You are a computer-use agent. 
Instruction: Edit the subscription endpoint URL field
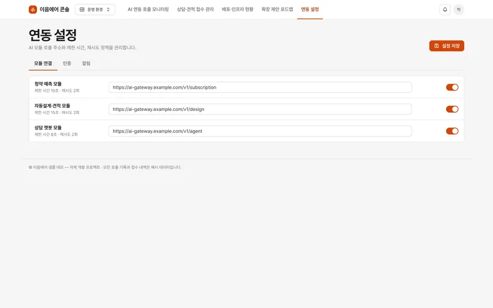coord(260,87)
